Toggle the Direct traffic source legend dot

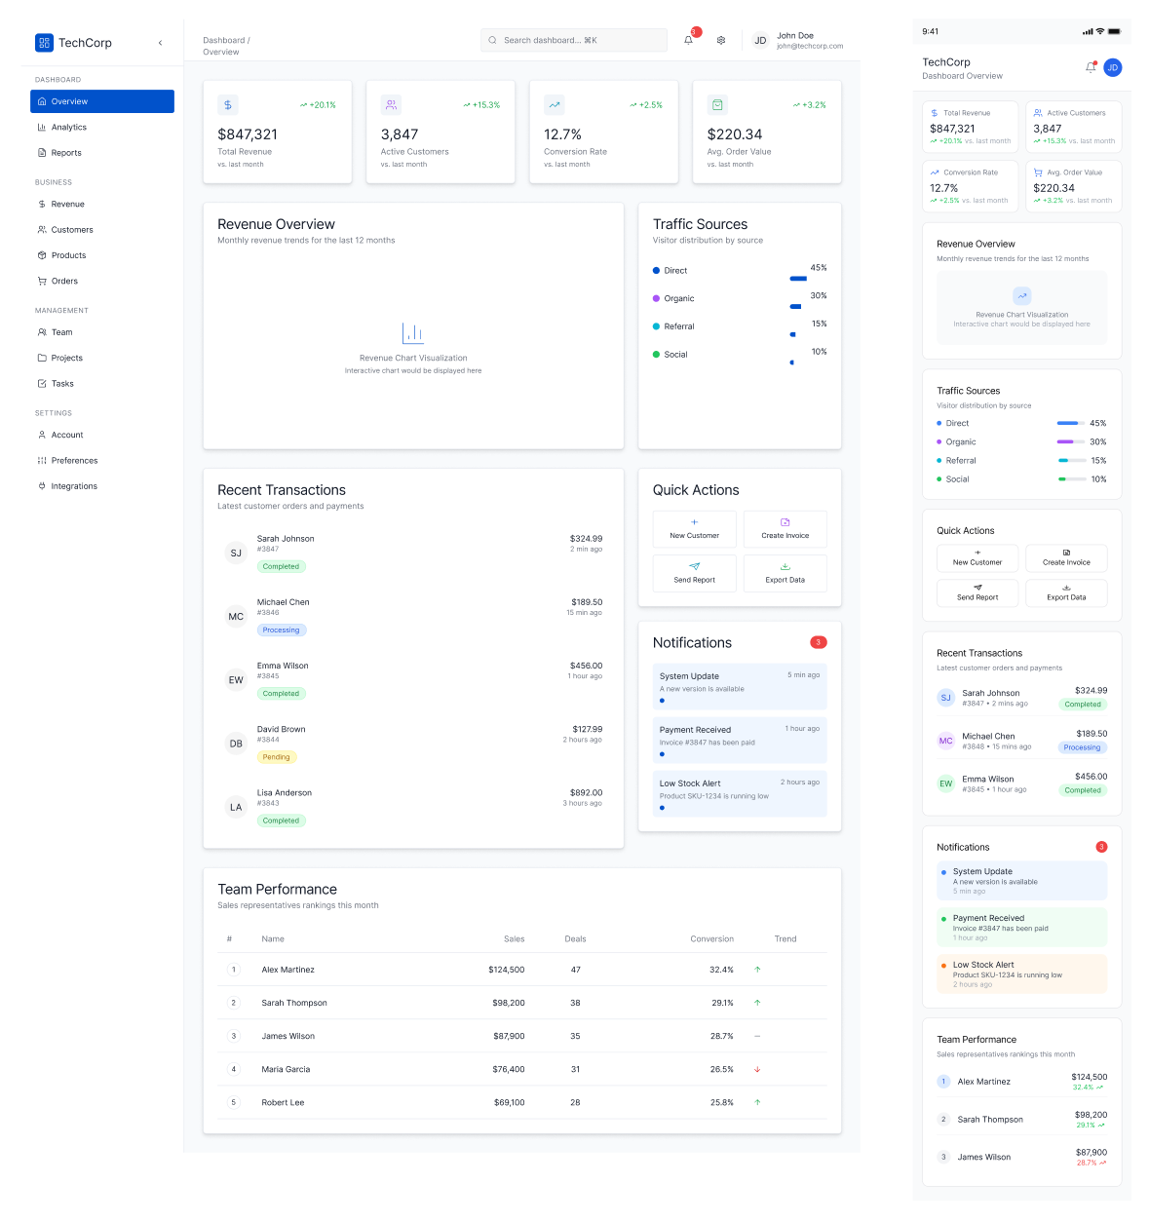coord(658,270)
